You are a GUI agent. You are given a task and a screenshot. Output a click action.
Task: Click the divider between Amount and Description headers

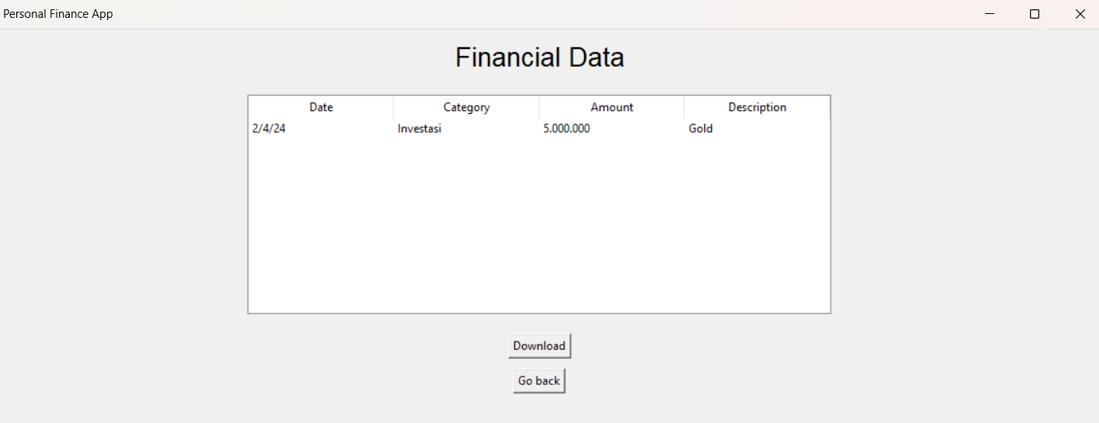point(684,107)
